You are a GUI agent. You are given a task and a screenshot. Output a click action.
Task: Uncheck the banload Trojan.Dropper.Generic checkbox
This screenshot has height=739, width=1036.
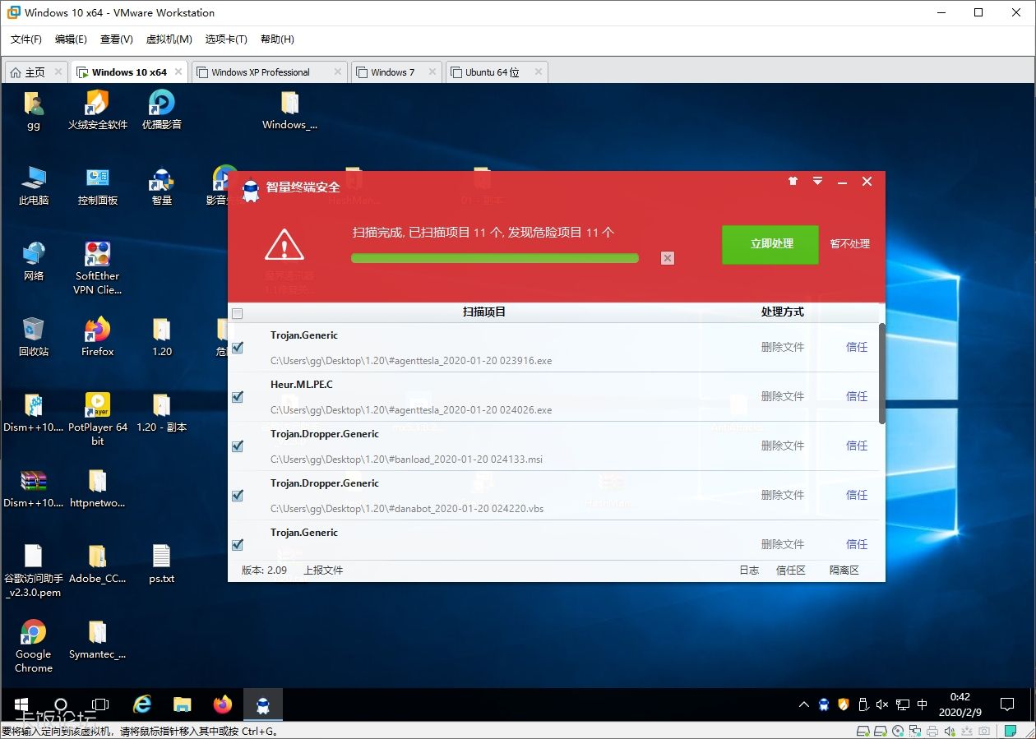click(238, 446)
